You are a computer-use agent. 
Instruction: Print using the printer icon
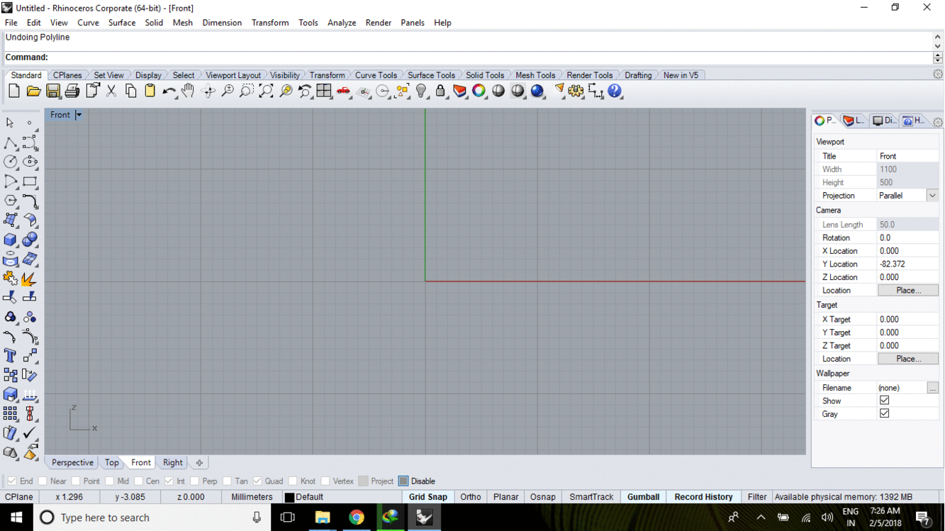pos(72,91)
